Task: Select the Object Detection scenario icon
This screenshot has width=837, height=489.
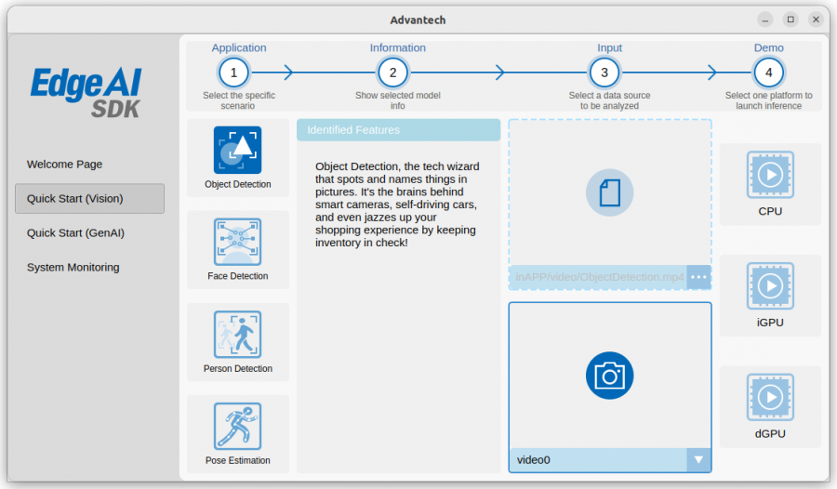Action: (237, 150)
